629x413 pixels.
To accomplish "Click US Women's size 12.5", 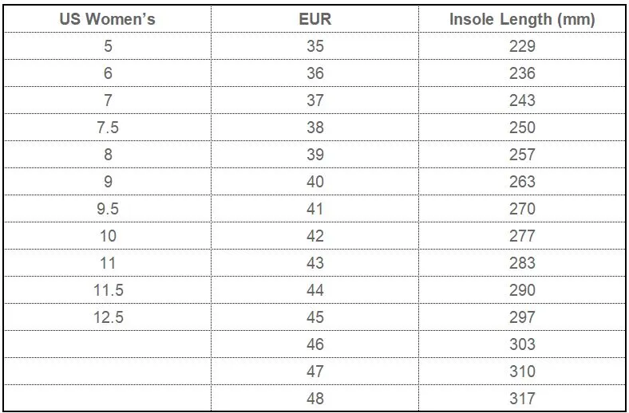I will (x=108, y=317).
